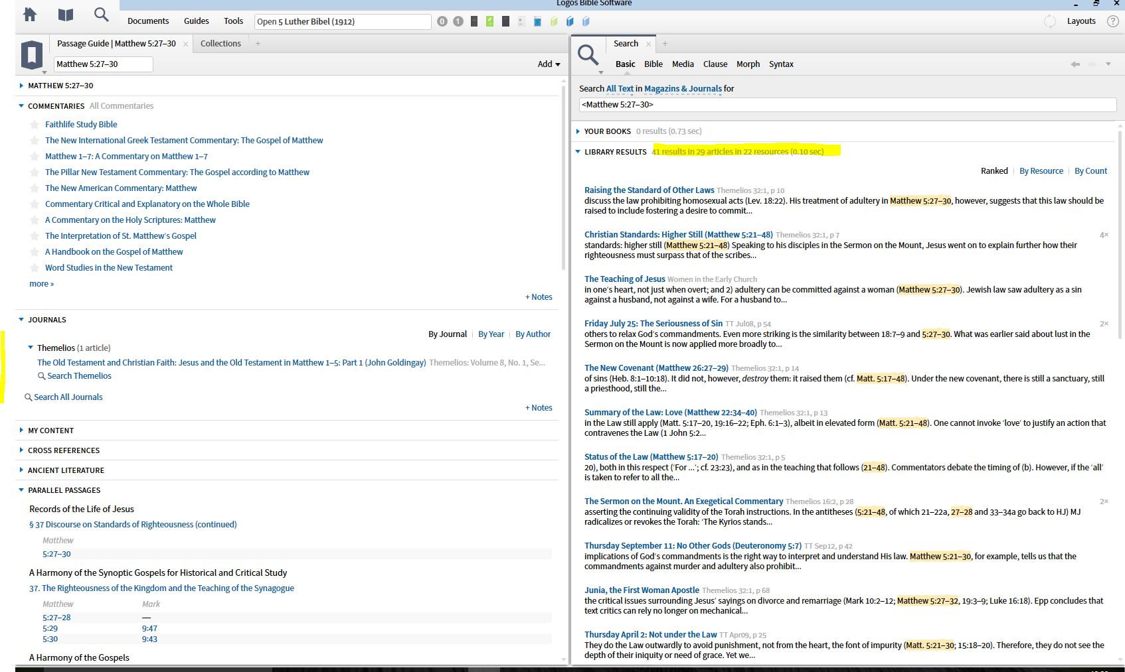1125x672 pixels.
Task: Click magnifier icon beside Search All Journals
Action: (x=29, y=397)
